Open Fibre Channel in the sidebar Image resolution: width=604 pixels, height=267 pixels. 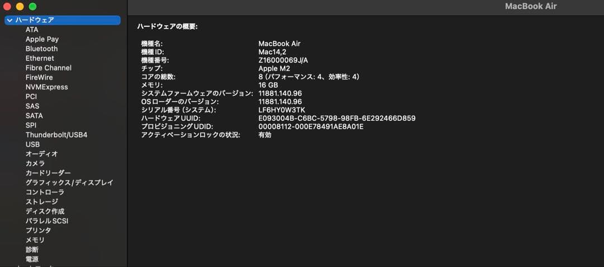click(49, 68)
